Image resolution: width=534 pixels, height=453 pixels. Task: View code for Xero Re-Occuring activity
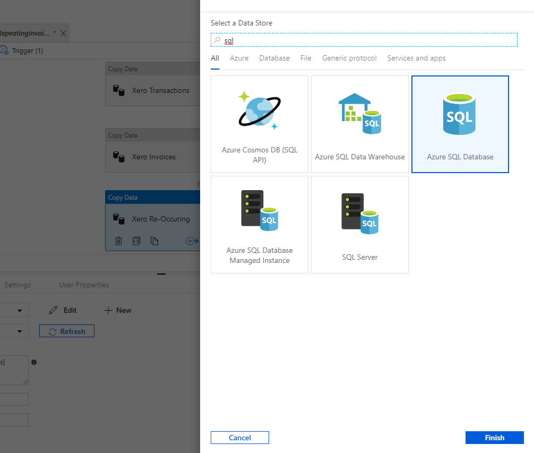pos(136,241)
